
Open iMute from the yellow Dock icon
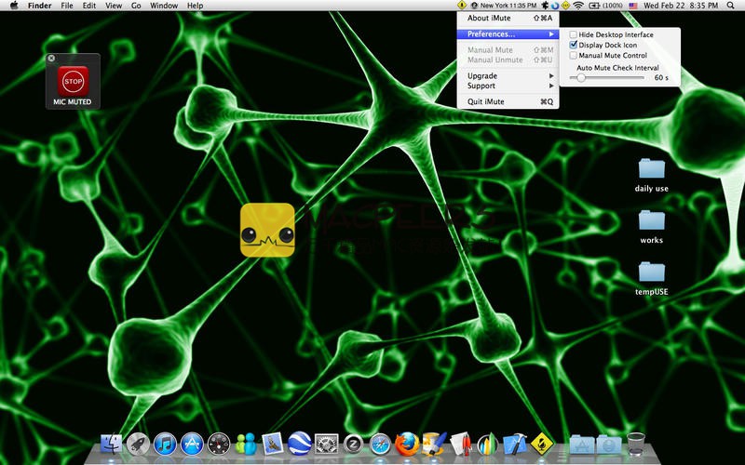click(x=542, y=443)
